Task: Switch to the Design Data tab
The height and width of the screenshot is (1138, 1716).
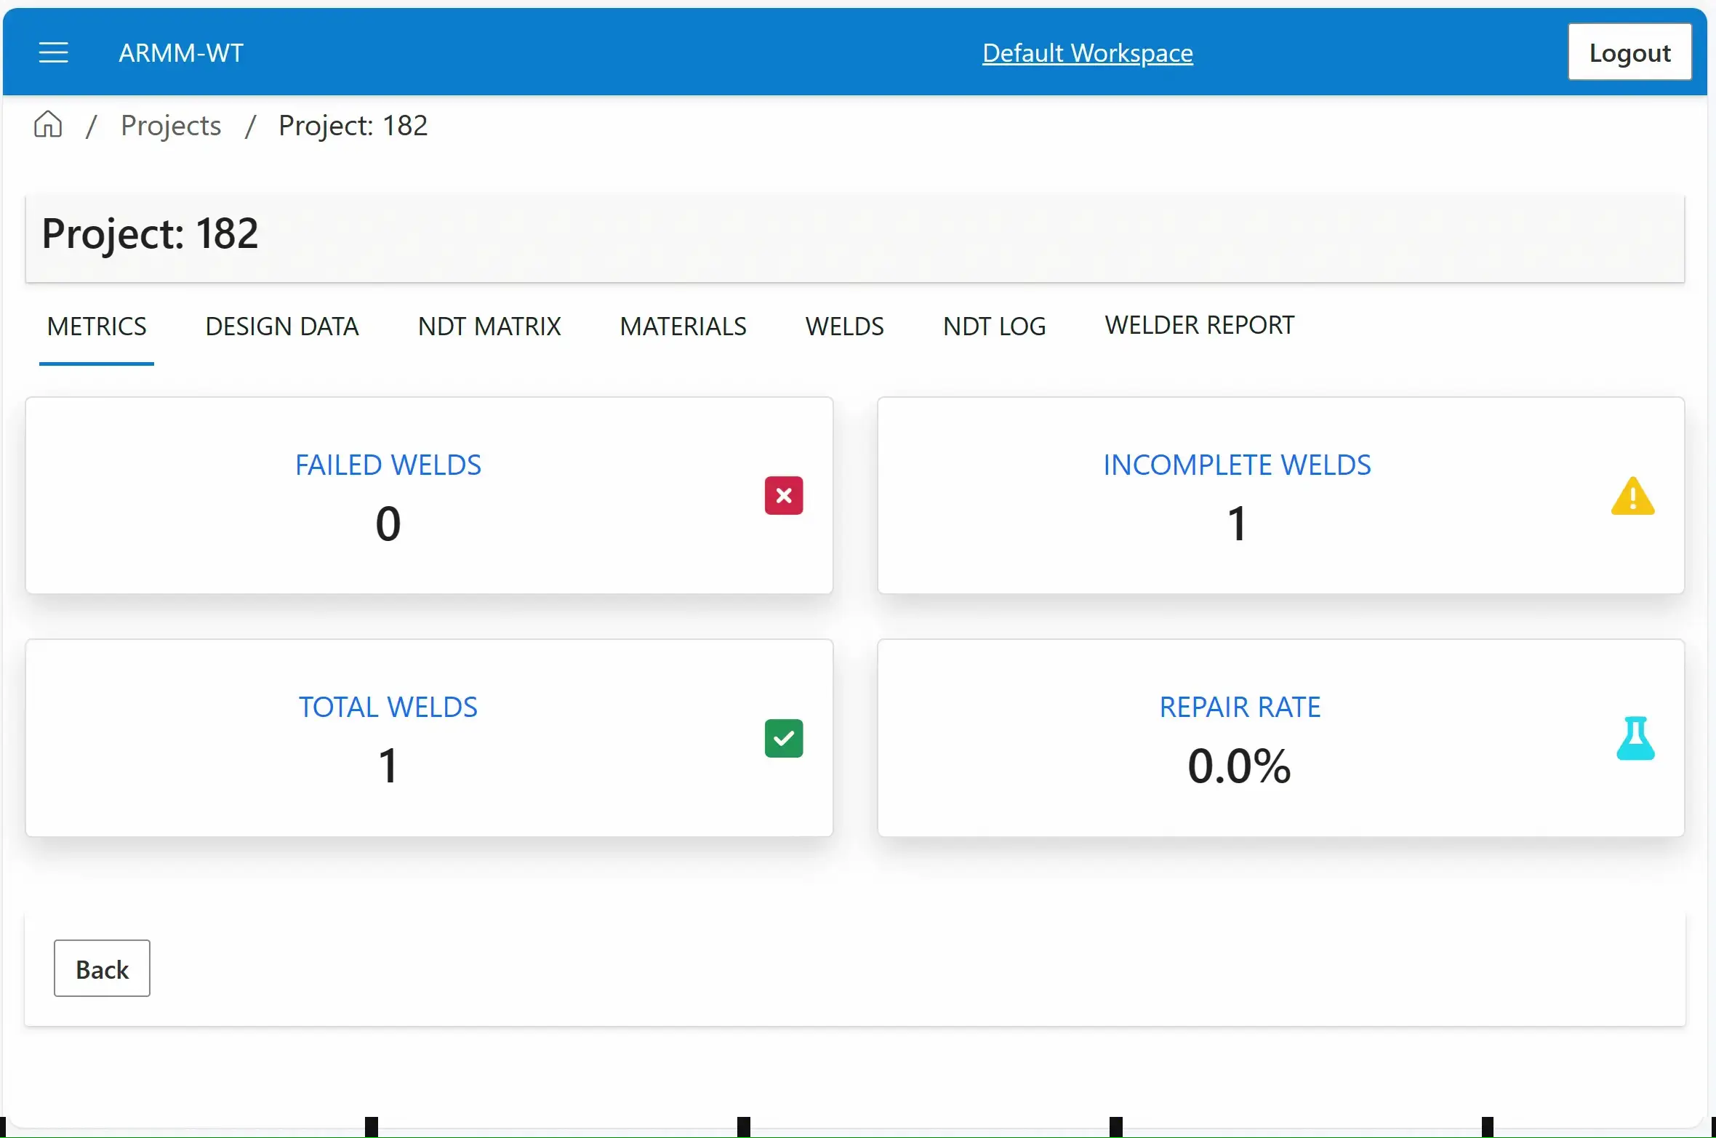Action: [x=282, y=326]
